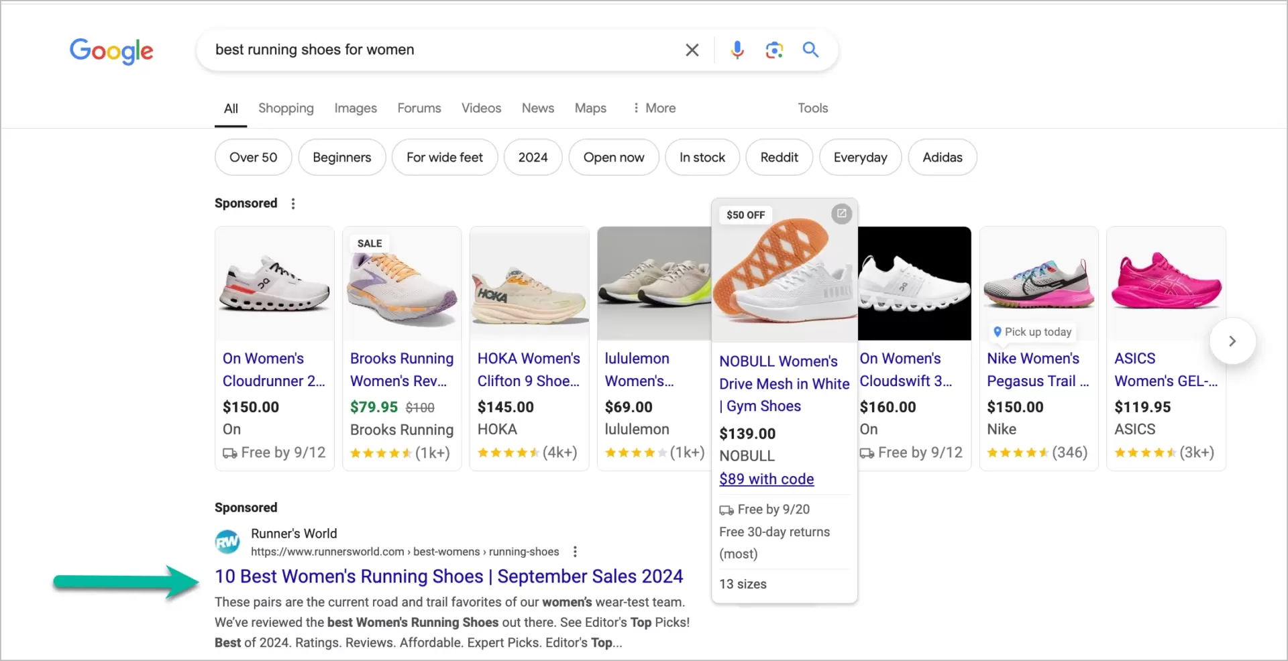Open the $89 with code offer
The width and height of the screenshot is (1288, 661).
point(766,479)
